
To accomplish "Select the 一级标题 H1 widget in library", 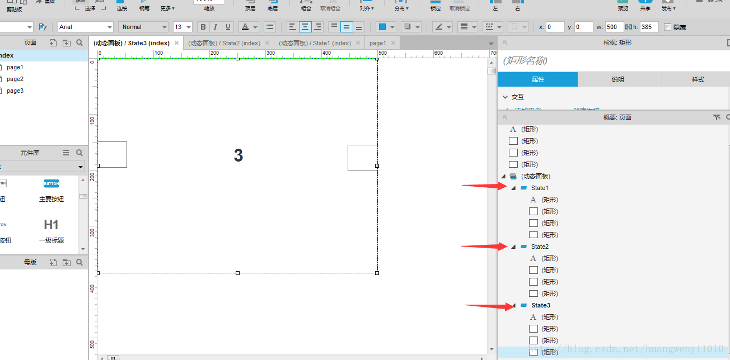I will tap(51, 231).
